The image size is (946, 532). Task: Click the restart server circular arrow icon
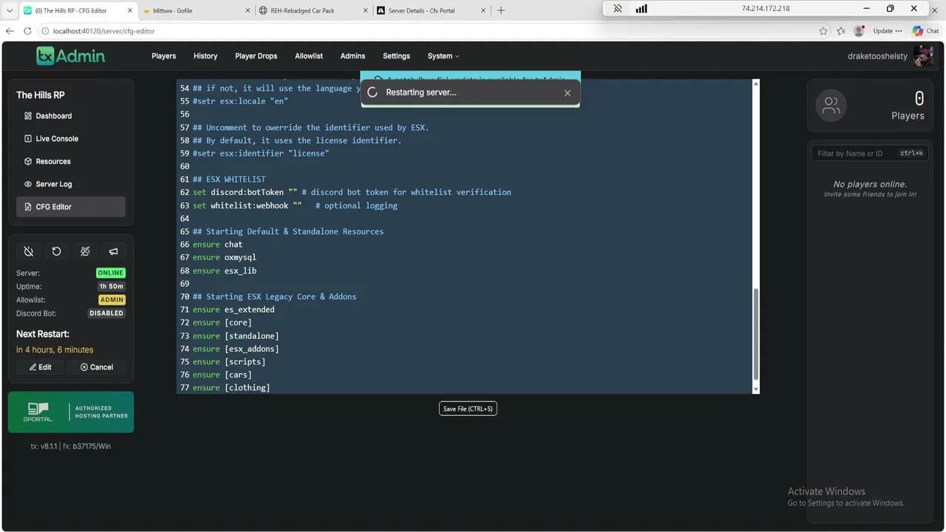[57, 251]
